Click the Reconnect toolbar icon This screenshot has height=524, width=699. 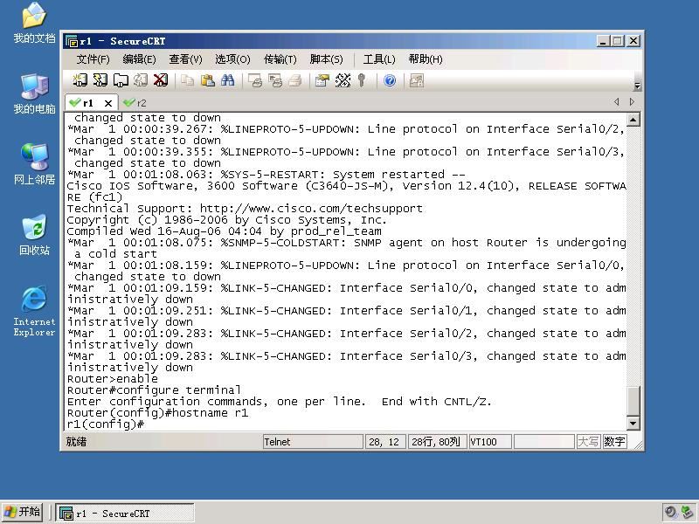(141, 80)
